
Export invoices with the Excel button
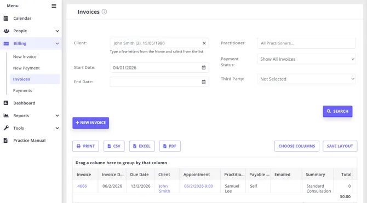[x=142, y=146]
